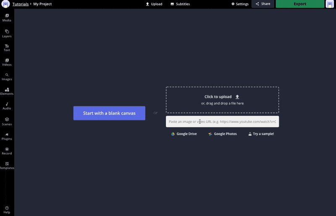Open the Layers panel
This screenshot has height=216, width=336.
[7, 34]
